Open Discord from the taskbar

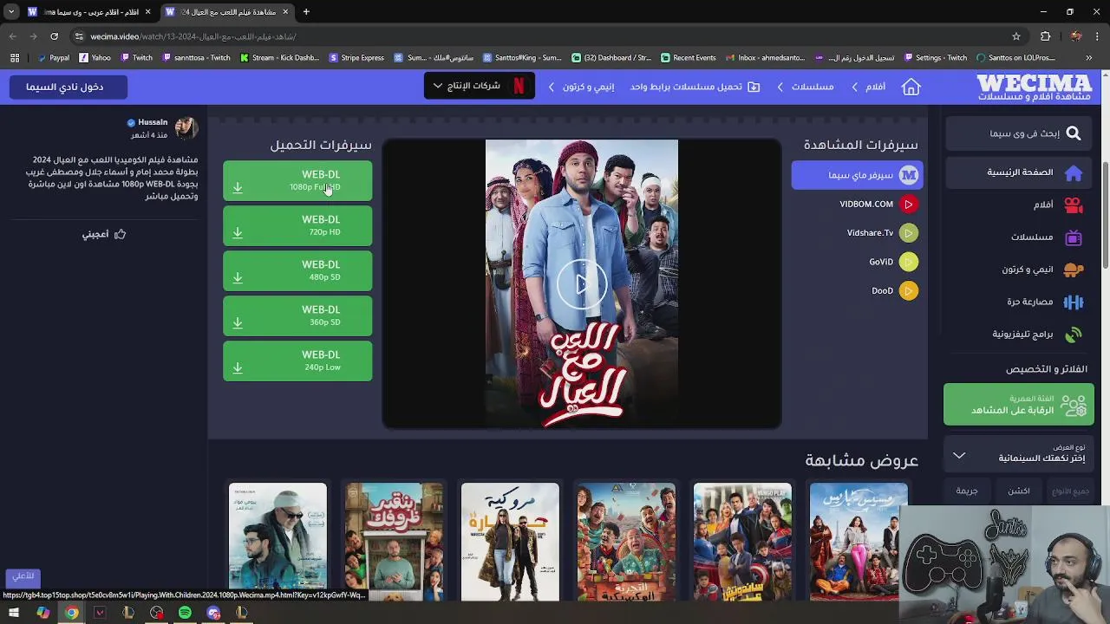(x=213, y=614)
